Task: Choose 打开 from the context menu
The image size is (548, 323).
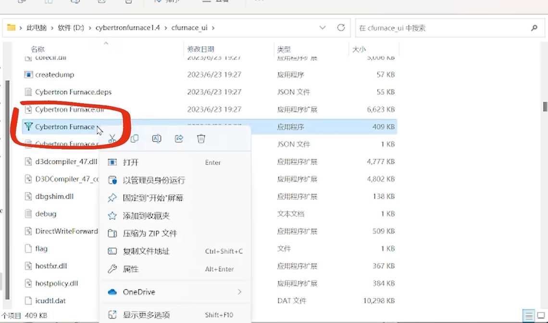Action: pyautogui.click(x=175, y=162)
